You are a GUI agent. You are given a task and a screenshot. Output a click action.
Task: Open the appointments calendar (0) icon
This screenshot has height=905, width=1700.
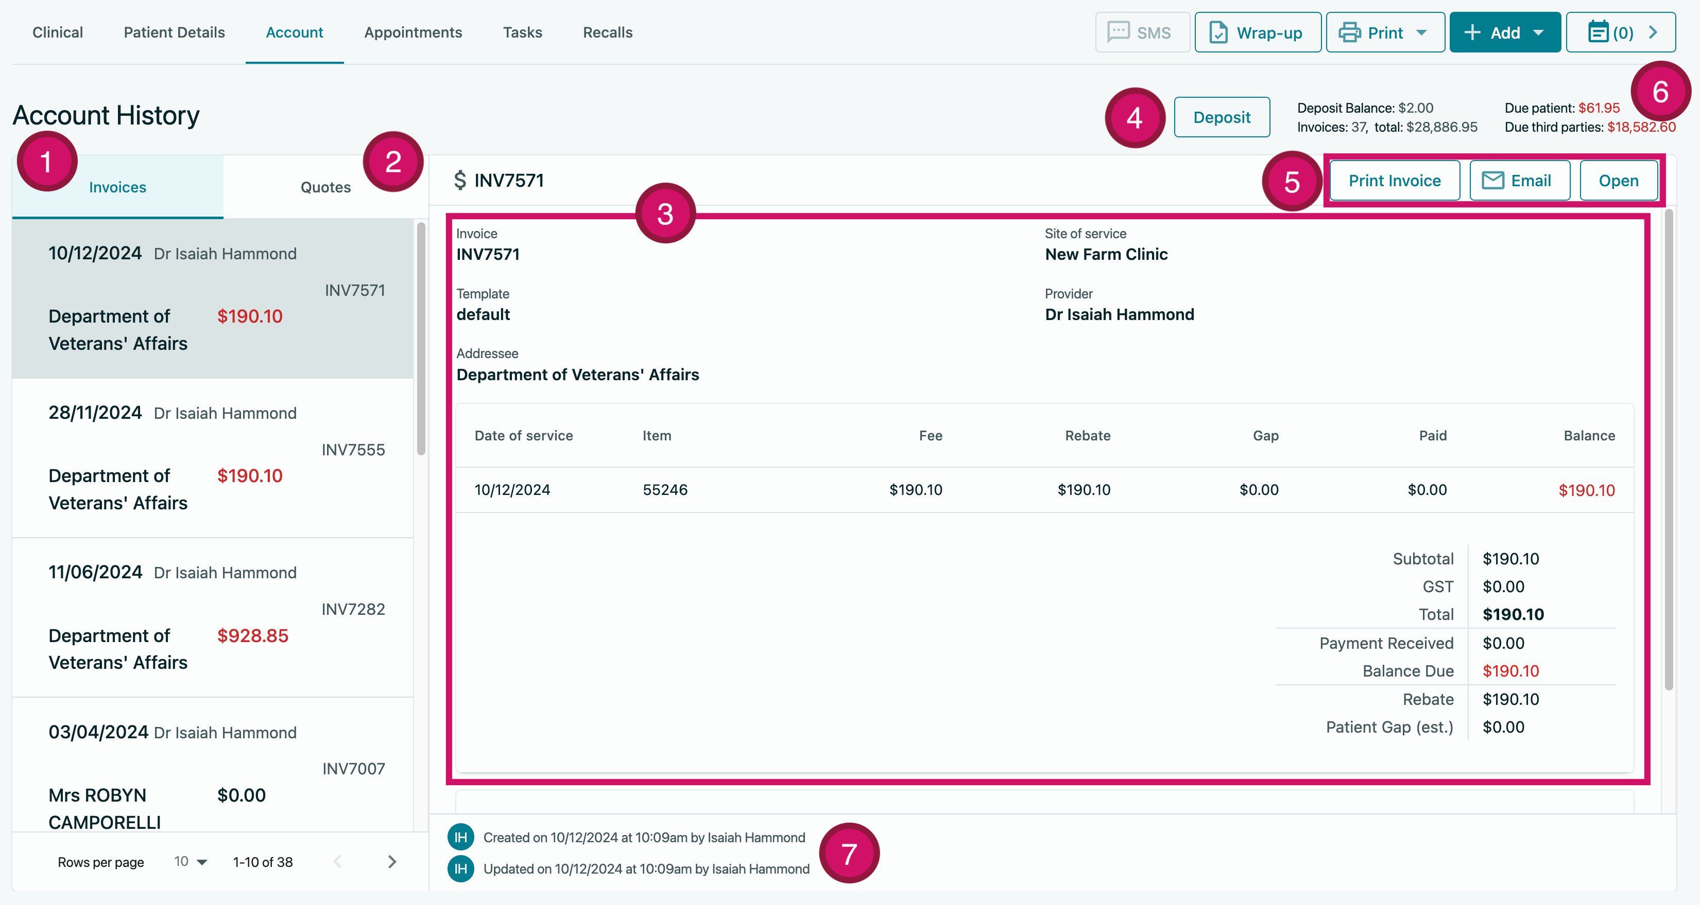(1599, 31)
